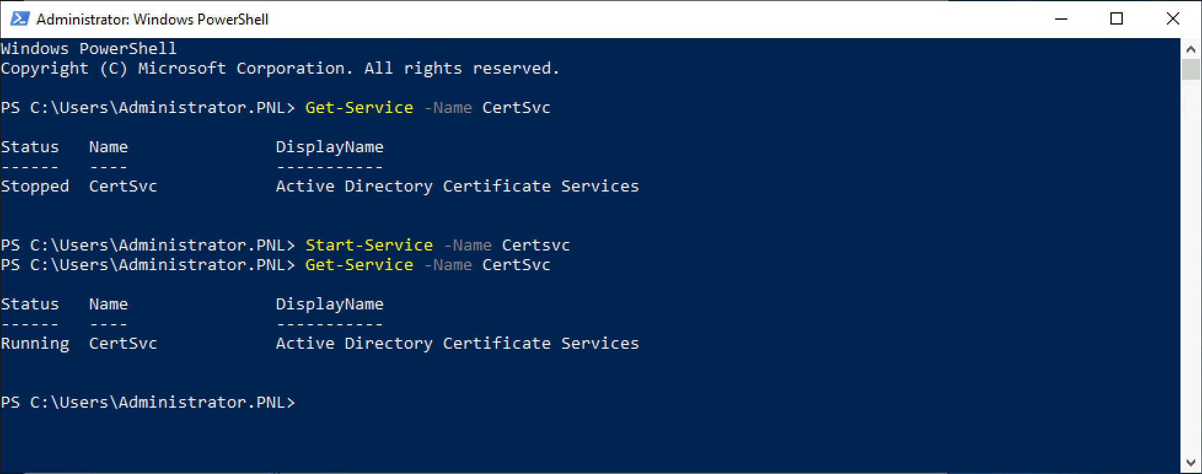Maximize the PowerShell window

point(1117,19)
